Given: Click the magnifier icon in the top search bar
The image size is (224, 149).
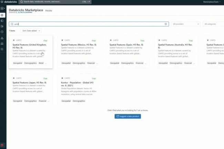Looking at the screenshot, I should [x=21, y=2].
